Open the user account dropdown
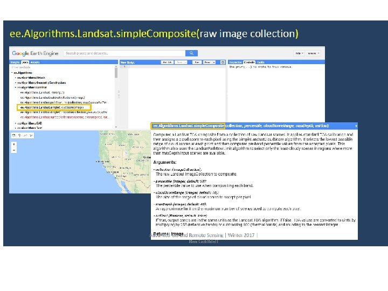Image resolution: width=388 pixels, height=291 pixels. click(313, 53)
